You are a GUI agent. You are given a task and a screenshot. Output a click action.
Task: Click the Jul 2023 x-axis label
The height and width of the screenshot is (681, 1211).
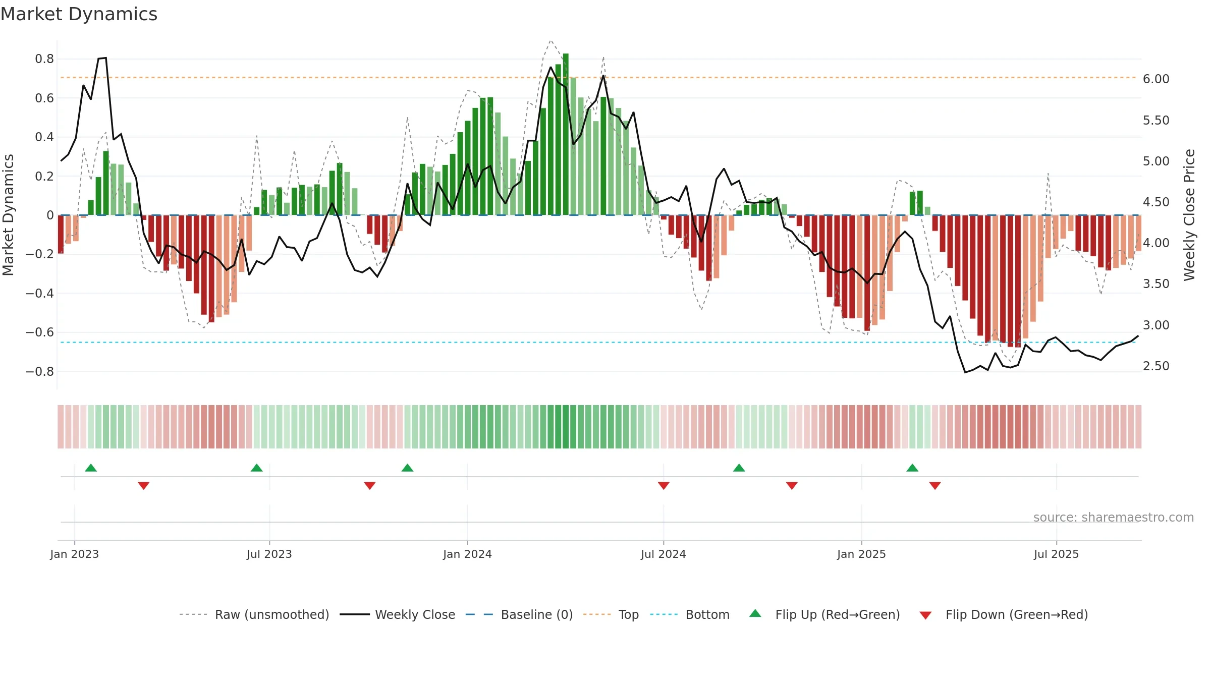(x=269, y=554)
